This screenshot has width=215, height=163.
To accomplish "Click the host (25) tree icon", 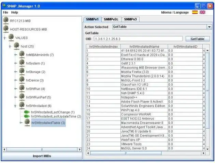I will point(16,46).
